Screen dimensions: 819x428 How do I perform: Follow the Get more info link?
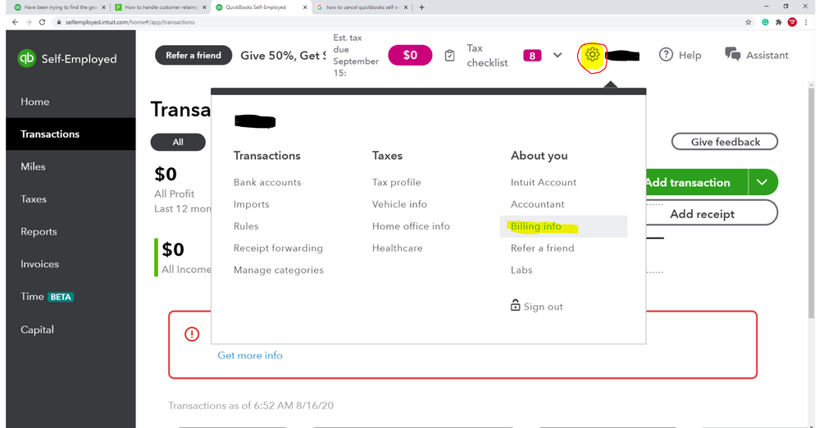click(250, 356)
